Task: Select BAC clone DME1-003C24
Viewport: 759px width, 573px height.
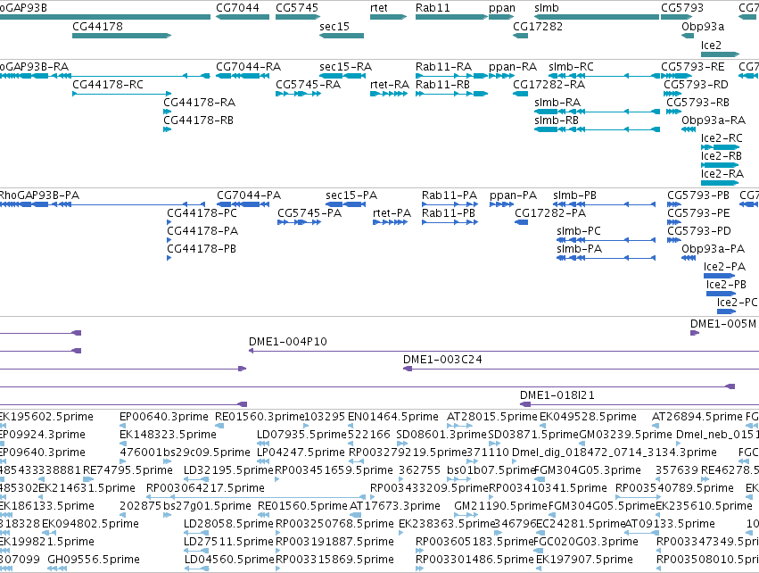Action: [x=581, y=369]
